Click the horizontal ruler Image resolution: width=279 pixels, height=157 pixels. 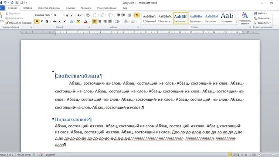pos(140,32)
